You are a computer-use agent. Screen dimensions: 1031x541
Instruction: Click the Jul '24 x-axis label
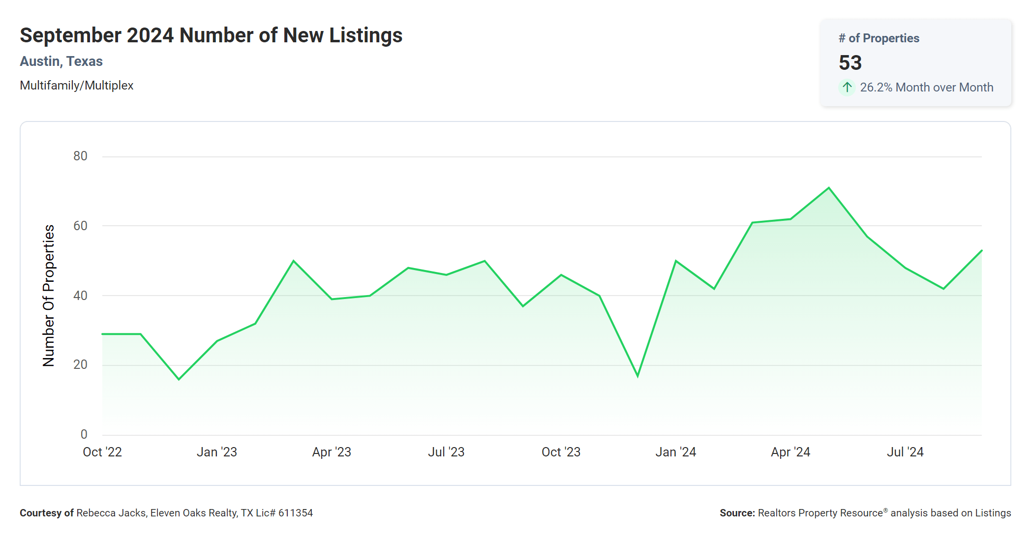coord(905,452)
